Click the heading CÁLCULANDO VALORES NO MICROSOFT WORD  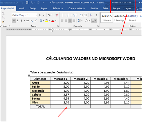click(90, 59)
